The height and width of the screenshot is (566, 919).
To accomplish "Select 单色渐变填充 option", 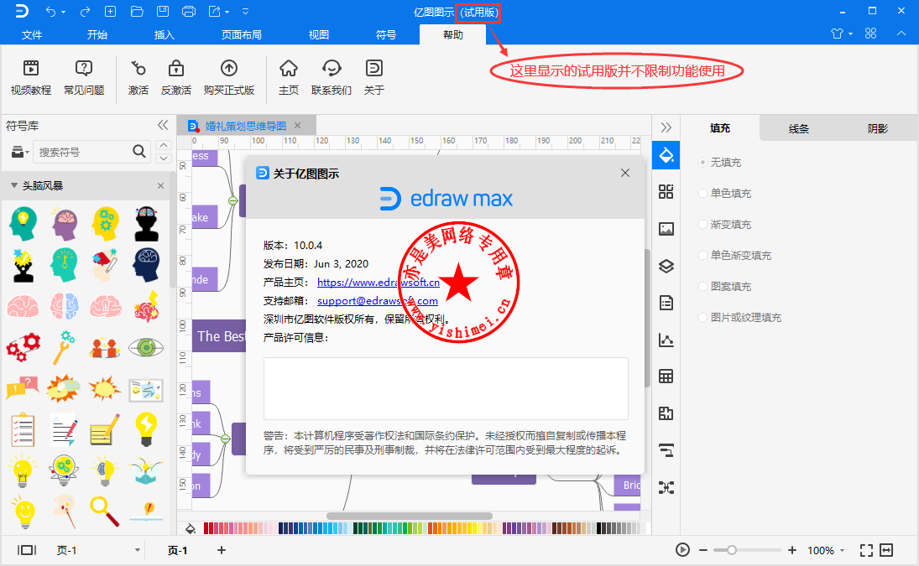I will point(734,255).
